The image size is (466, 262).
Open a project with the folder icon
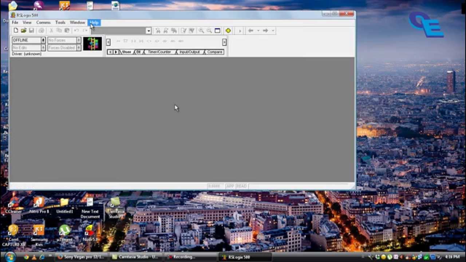point(24,31)
